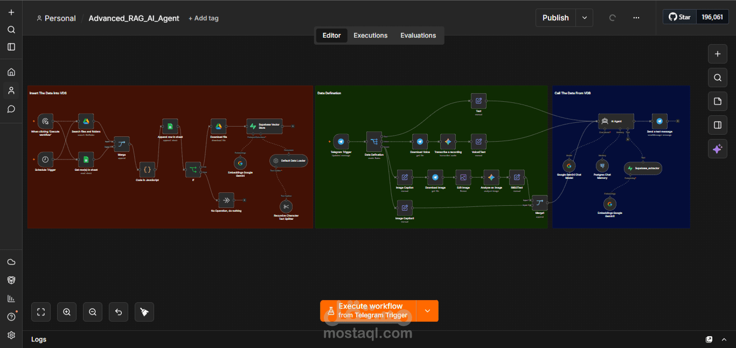Open the Personal breadcrumb link
Viewport: 736px width, 348px height.
[56, 18]
